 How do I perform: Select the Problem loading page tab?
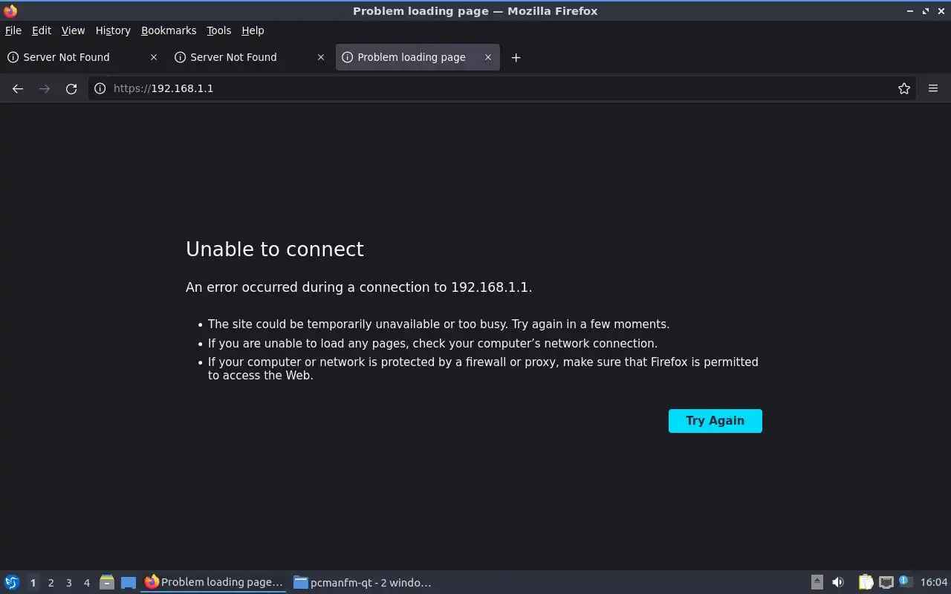click(418, 57)
